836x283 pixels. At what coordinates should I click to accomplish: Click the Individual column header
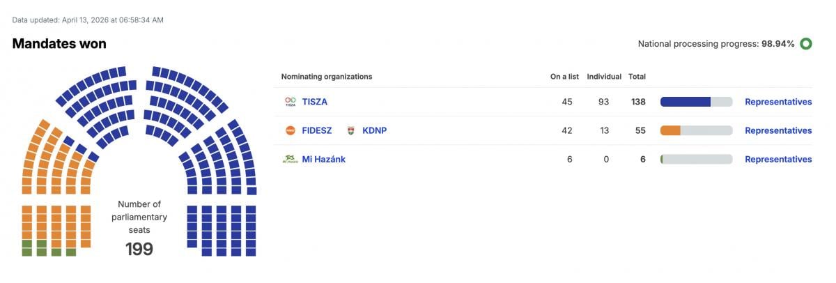point(604,77)
